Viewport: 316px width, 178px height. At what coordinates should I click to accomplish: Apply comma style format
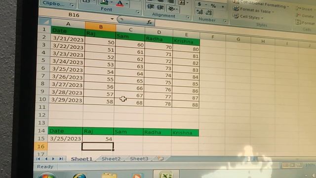[223, 7]
